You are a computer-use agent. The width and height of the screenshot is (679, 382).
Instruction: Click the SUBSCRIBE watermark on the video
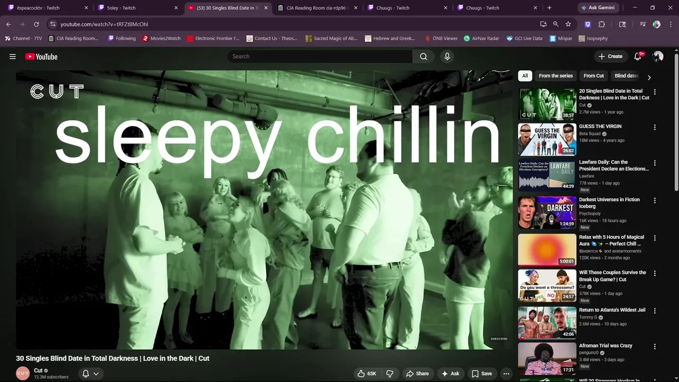pyautogui.click(x=499, y=338)
